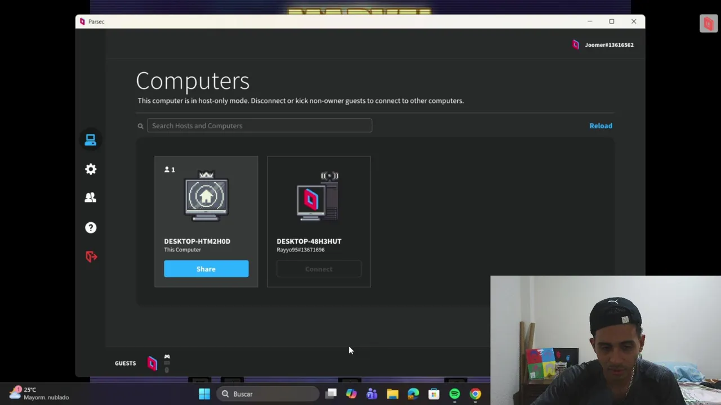Viewport: 721px width, 405px height.
Task: Open Parsec settings via the gear icon
Action: (91, 169)
